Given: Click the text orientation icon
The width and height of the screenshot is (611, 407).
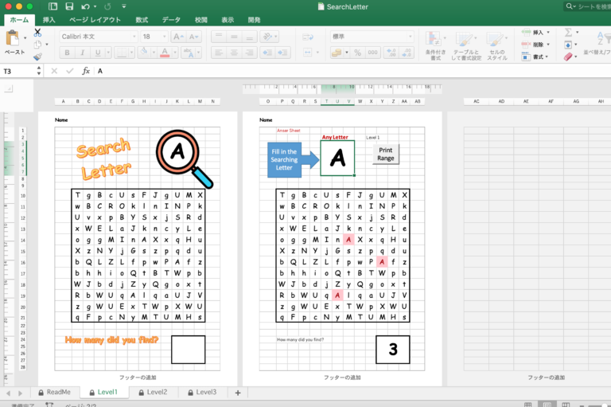Looking at the screenshot, I should point(267,37).
